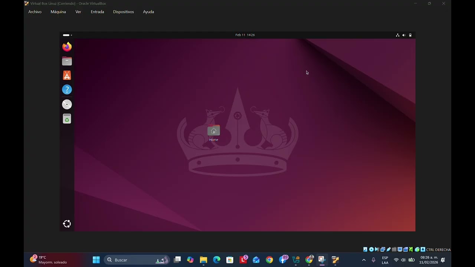Screen dimensions: 475x267
Task: Switch the ESP LAA input language
Action: pyautogui.click(x=385, y=260)
